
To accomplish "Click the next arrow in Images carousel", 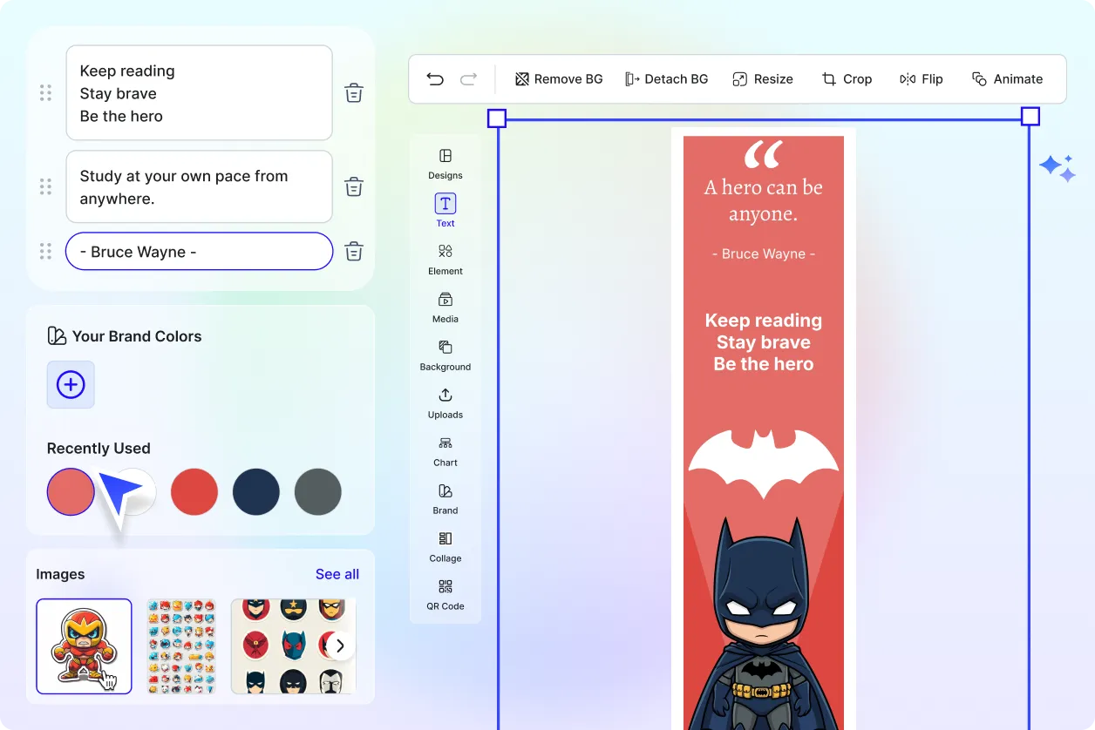I will pos(340,646).
